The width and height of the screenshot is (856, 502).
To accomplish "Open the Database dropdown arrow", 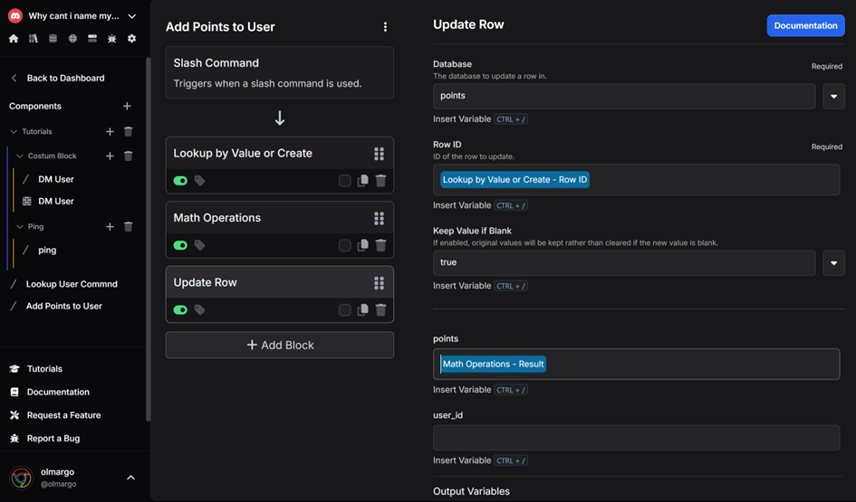I will (833, 97).
